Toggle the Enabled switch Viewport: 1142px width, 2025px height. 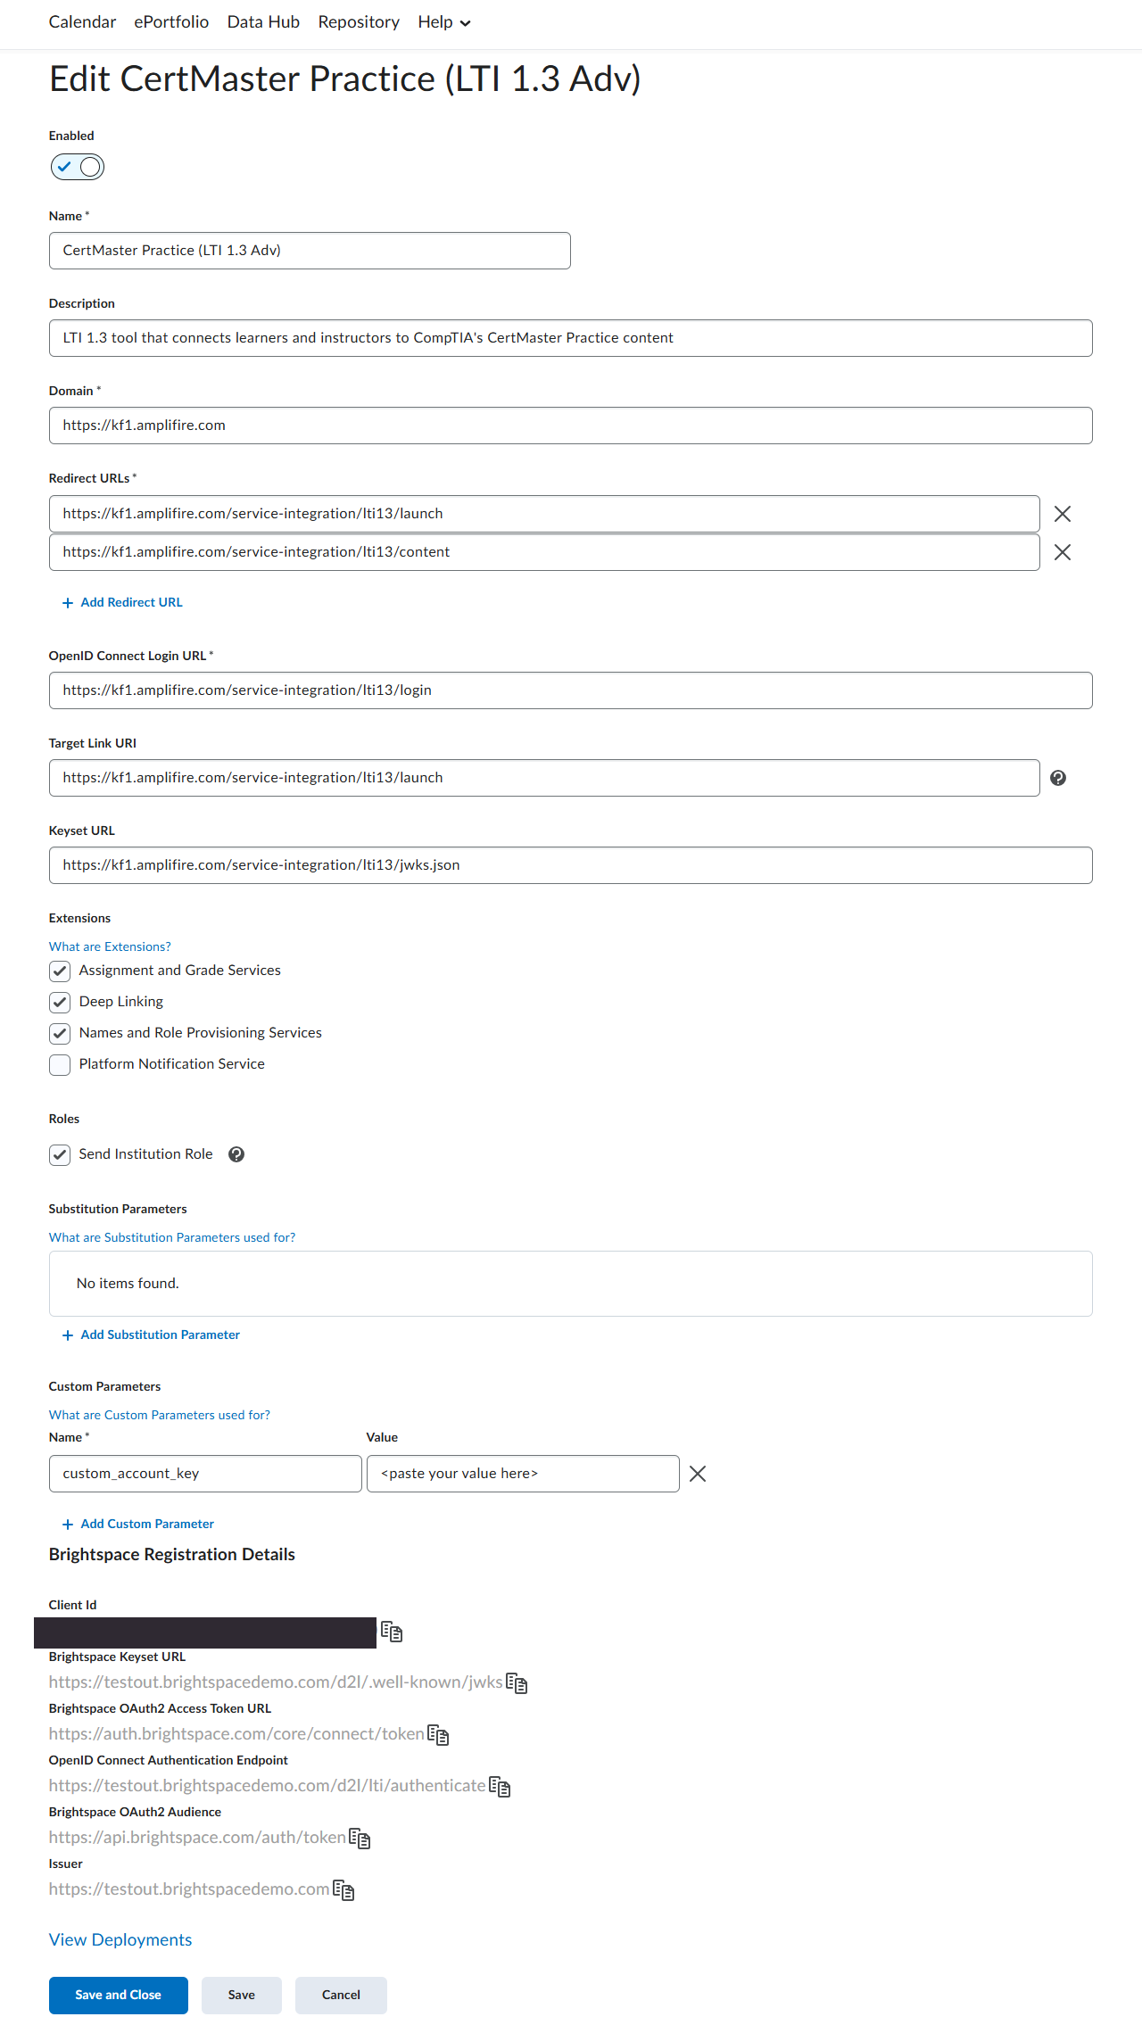pyautogui.click(x=78, y=167)
